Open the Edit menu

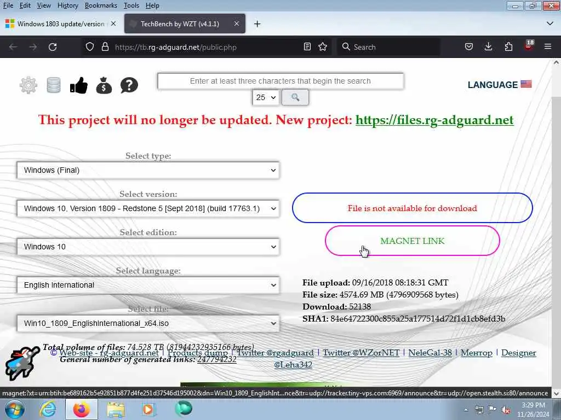25,5
